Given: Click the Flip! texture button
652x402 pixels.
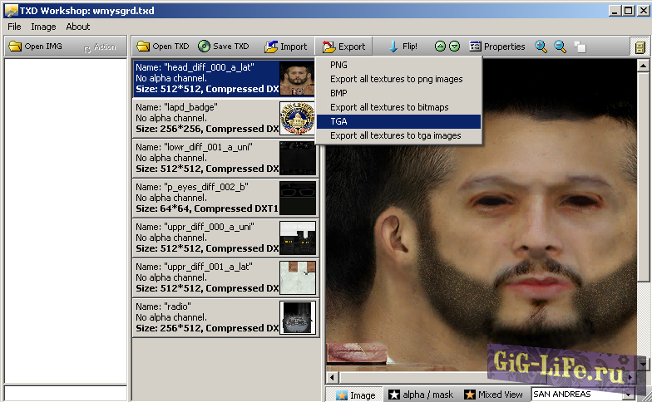Looking at the screenshot, I should point(401,47).
